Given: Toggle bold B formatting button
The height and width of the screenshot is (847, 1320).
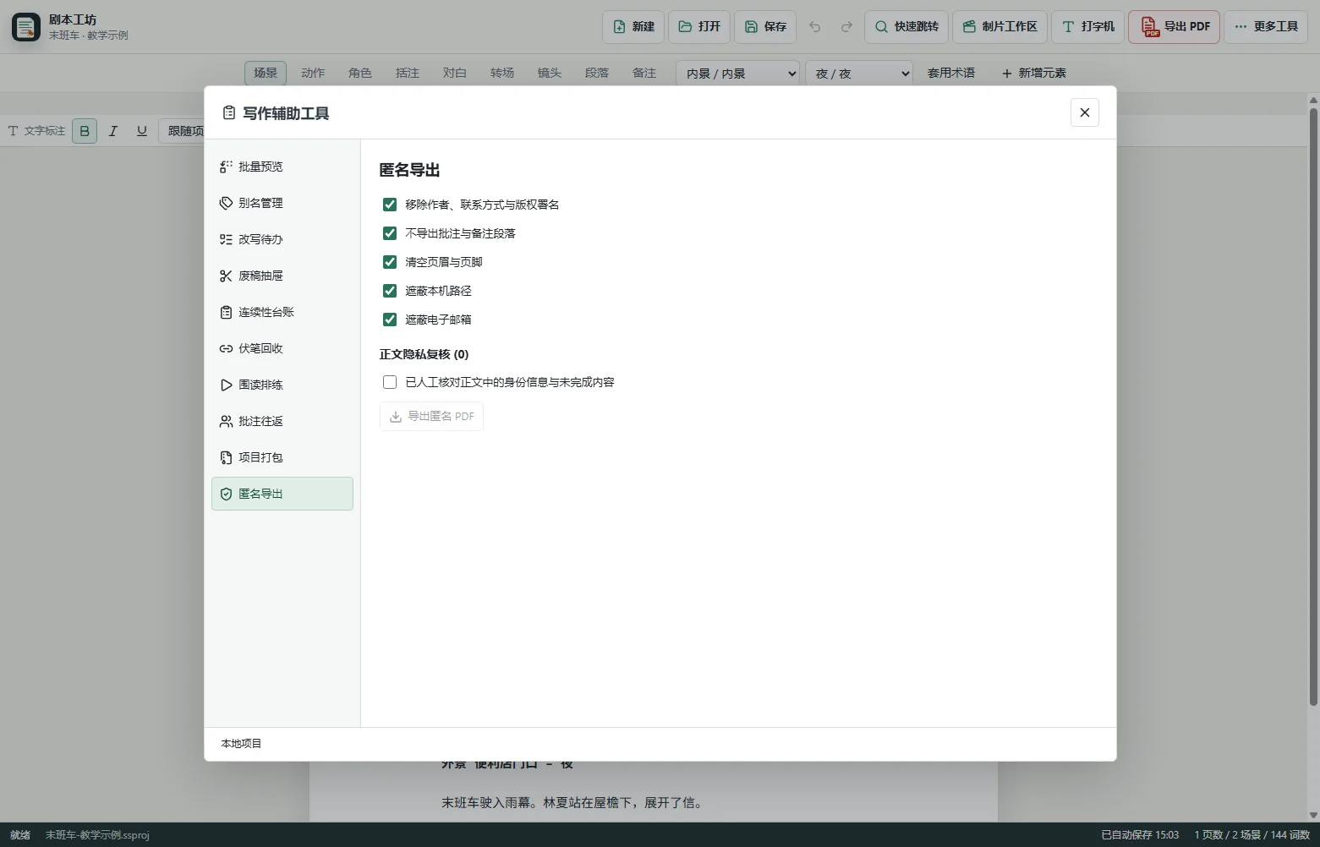Looking at the screenshot, I should [85, 131].
